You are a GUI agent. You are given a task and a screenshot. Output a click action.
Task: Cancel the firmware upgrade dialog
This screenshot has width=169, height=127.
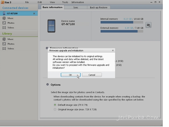click(x=92, y=75)
